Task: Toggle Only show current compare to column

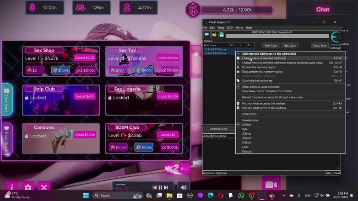Action: 290,91
